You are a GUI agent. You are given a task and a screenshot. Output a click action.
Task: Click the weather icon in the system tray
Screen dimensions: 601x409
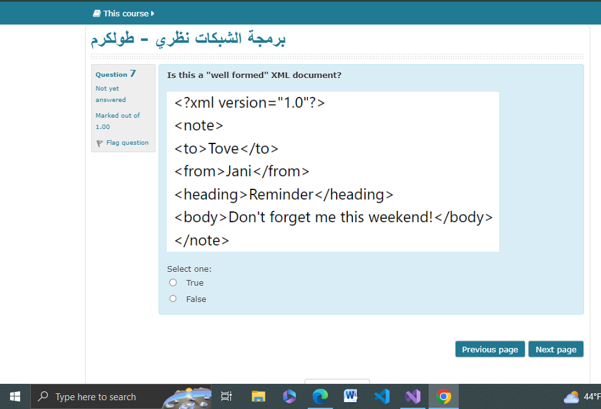[570, 396]
